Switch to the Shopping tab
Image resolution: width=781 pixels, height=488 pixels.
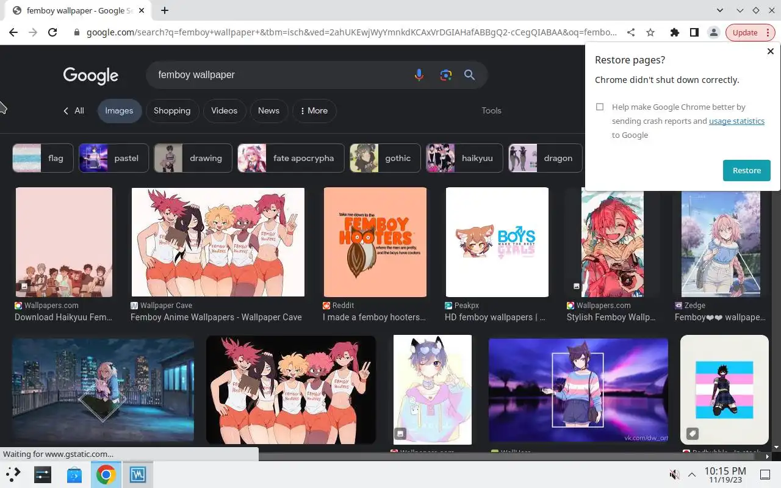172,110
